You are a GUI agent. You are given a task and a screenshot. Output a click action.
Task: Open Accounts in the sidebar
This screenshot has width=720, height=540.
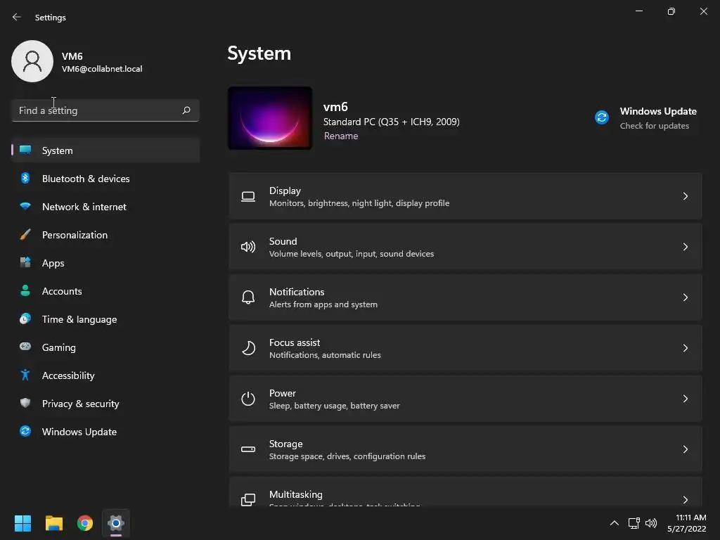click(x=105, y=291)
